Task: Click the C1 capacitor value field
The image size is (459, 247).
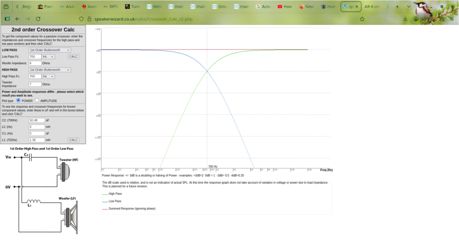Action: pos(37,133)
